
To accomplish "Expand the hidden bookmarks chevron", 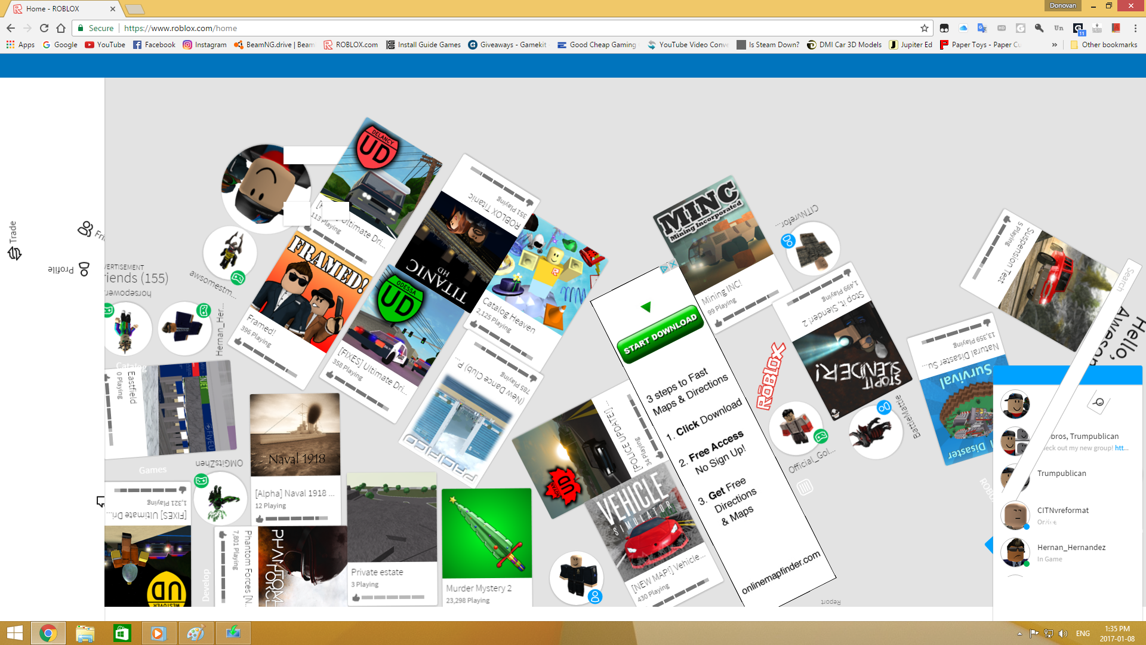I will pyautogui.click(x=1055, y=45).
